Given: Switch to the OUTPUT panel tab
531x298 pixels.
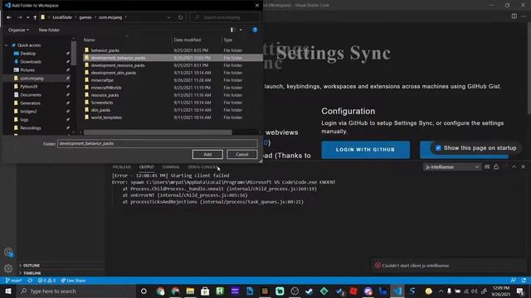Looking at the screenshot, I should click(x=147, y=167).
